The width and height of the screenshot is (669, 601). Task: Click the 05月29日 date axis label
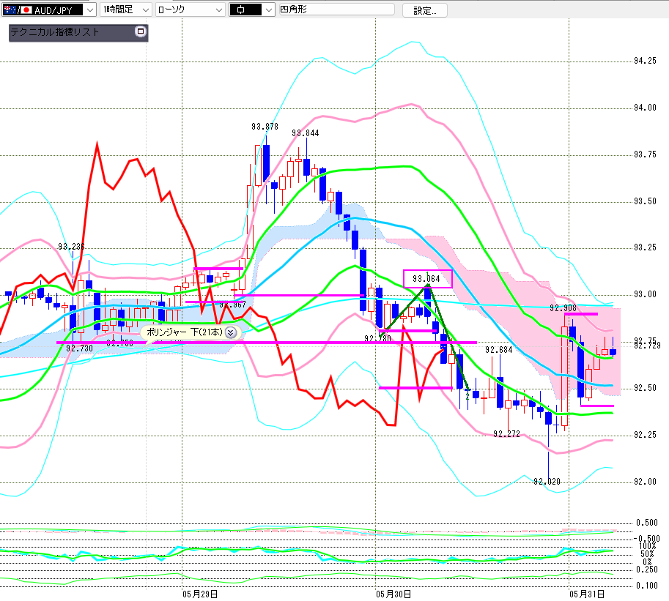pos(200,594)
